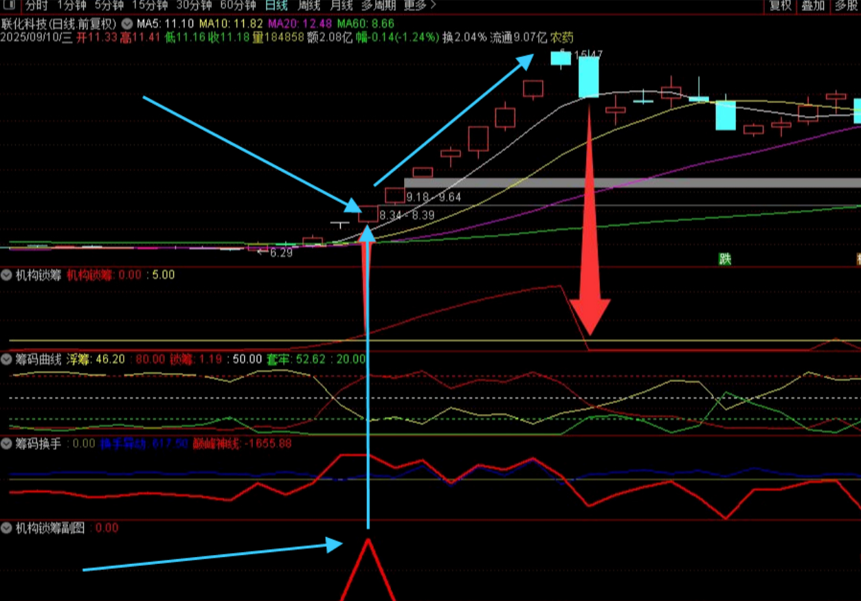This screenshot has width=861, height=601.
Task: Open the 农药 sector link
Action: 561,37
